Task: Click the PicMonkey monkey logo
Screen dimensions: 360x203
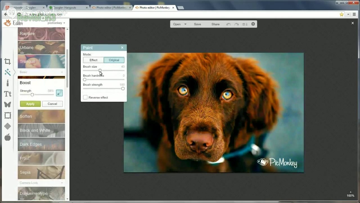Action: 8,23
